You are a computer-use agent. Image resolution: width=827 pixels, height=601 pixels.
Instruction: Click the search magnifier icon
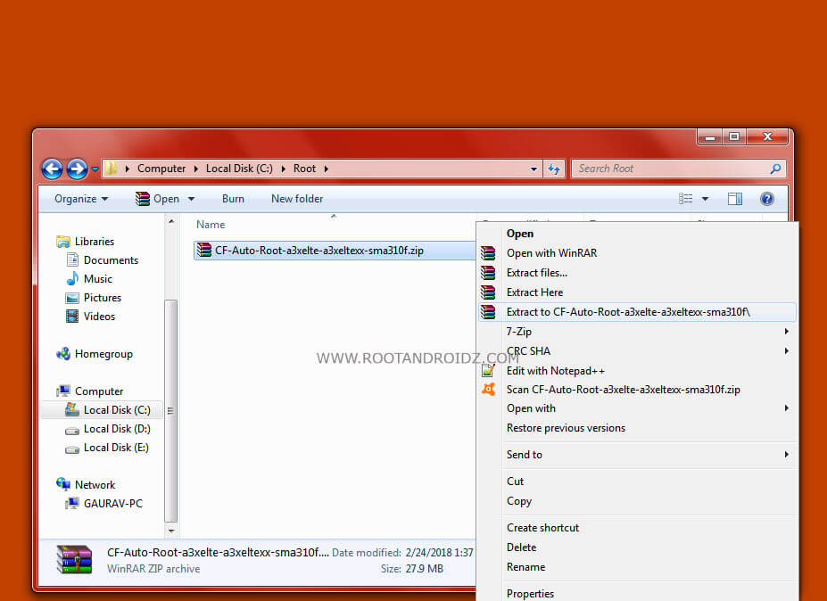774,169
